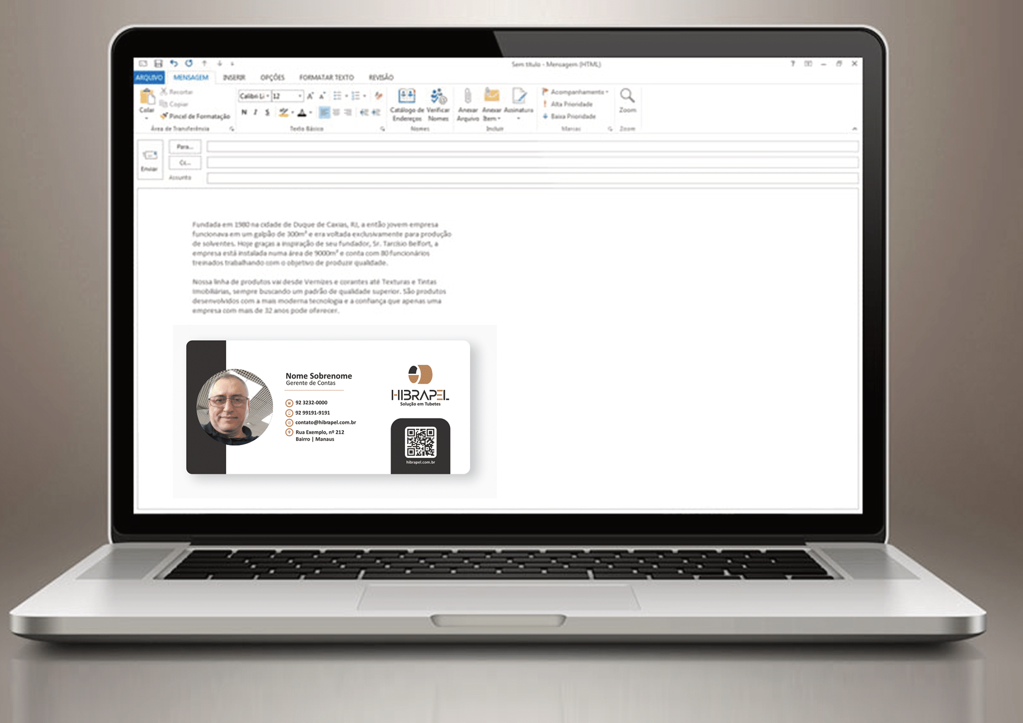Toggle underline (S) formatting
This screenshot has height=723, width=1023.
[x=267, y=112]
